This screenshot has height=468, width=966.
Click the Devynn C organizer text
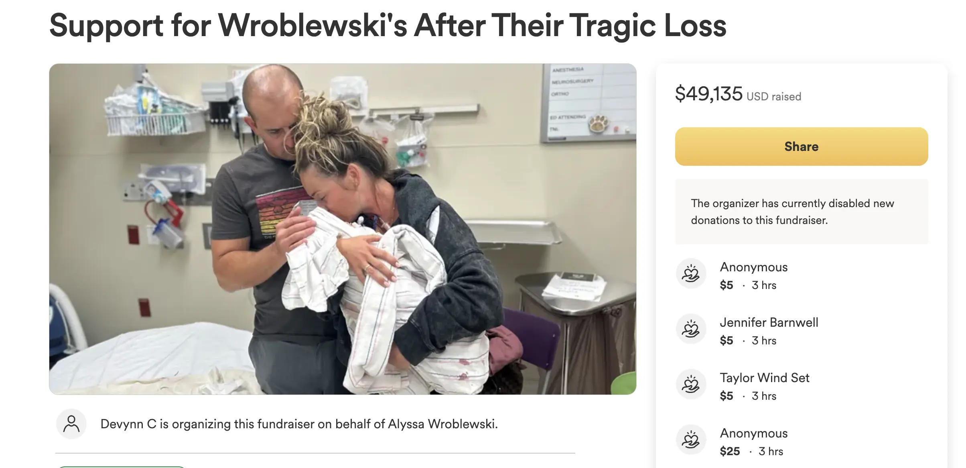(299, 424)
